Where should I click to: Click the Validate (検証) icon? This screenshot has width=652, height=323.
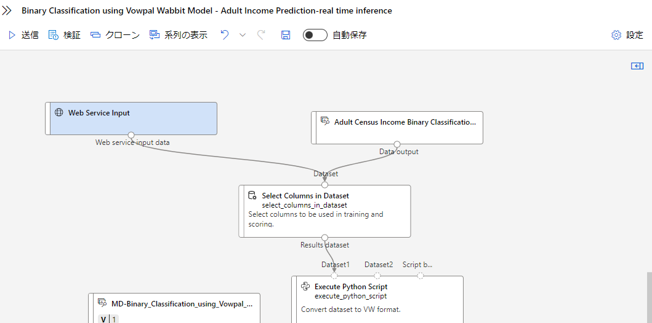(x=54, y=35)
